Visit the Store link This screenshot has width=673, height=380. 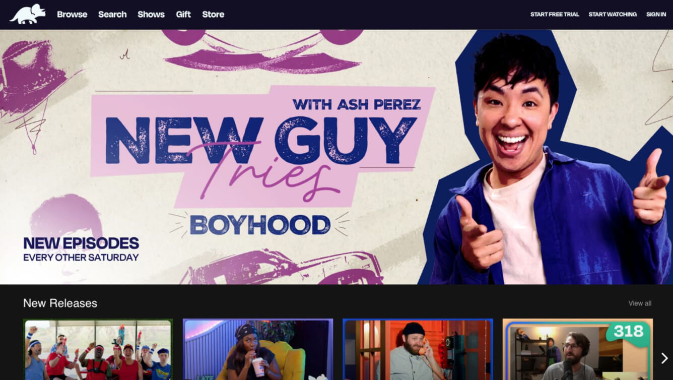(213, 14)
